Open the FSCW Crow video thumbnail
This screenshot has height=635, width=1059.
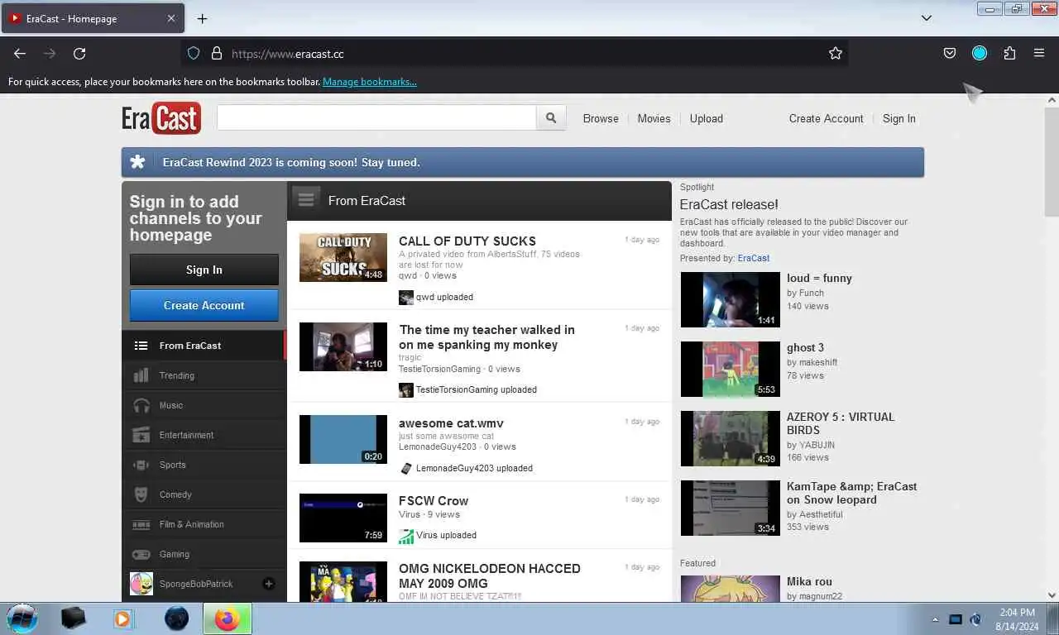[343, 518]
